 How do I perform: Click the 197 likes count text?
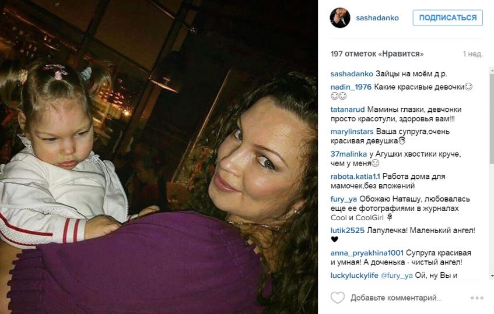[x=377, y=54]
